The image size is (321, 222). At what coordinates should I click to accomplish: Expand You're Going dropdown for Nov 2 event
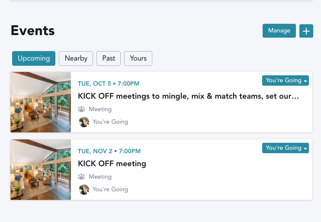click(286, 148)
